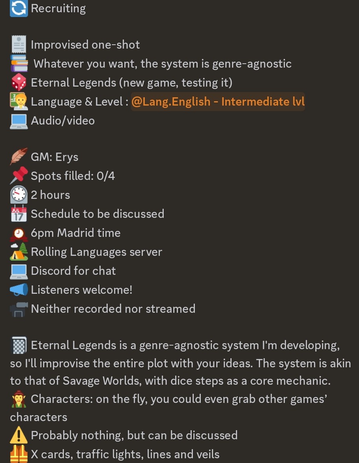Click the red dice emoji beside Eternal Legends
The width and height of the screenshot is (359, 463).
(x=19, y=82)
